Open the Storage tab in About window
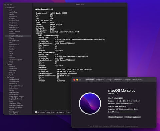Image resolution: width=160 pixels, height=131 pixels. point(109,80)
